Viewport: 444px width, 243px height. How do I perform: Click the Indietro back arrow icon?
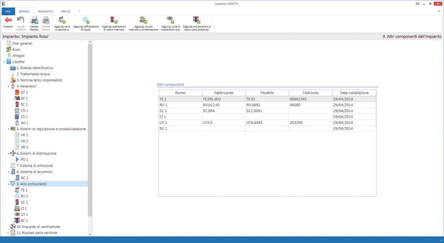pos(8,21)
